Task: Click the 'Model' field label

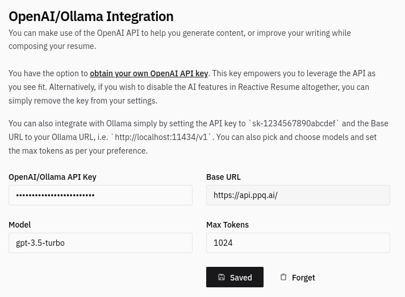Action: tap(19, 225)
